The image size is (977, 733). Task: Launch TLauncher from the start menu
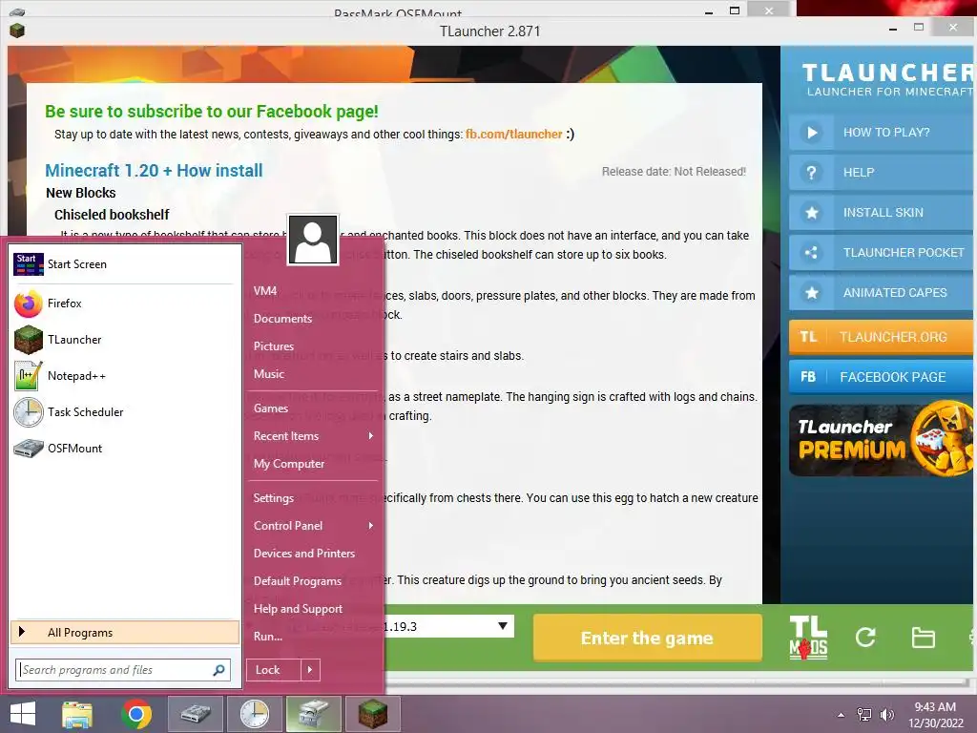point(125,340)
